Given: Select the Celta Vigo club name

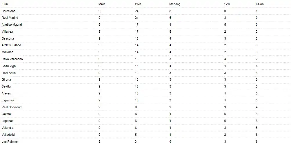Looking at the screenshot, I should coord(9,66).
